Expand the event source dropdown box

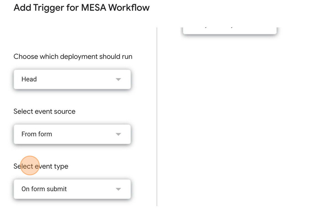72,134
